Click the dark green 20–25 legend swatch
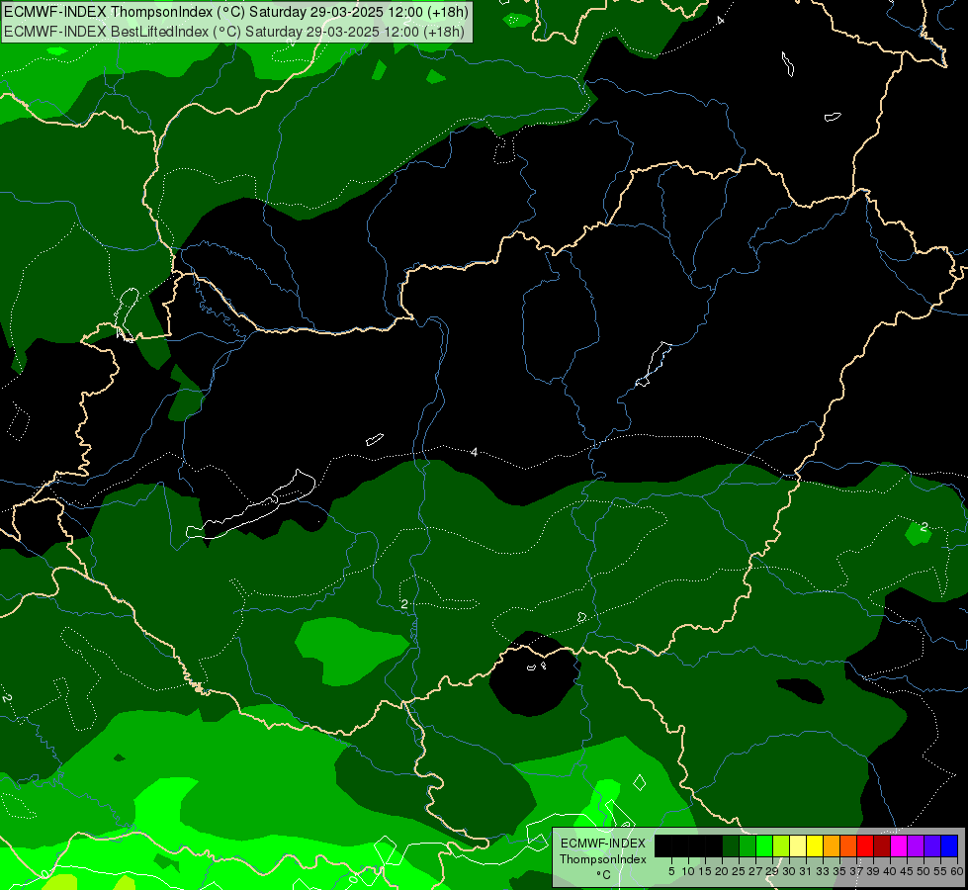 [731, 845]
